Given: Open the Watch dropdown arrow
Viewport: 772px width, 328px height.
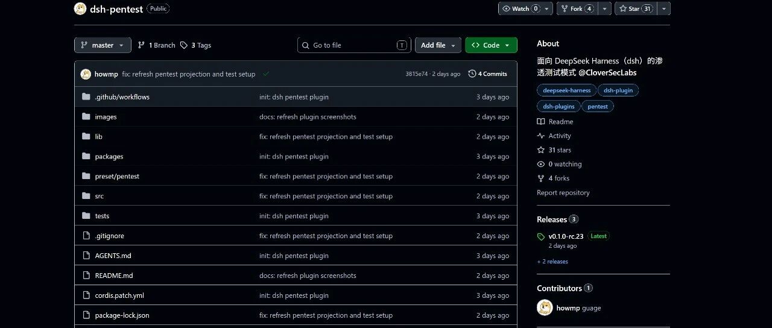Looking at the screenshot, I should (547, 8).
